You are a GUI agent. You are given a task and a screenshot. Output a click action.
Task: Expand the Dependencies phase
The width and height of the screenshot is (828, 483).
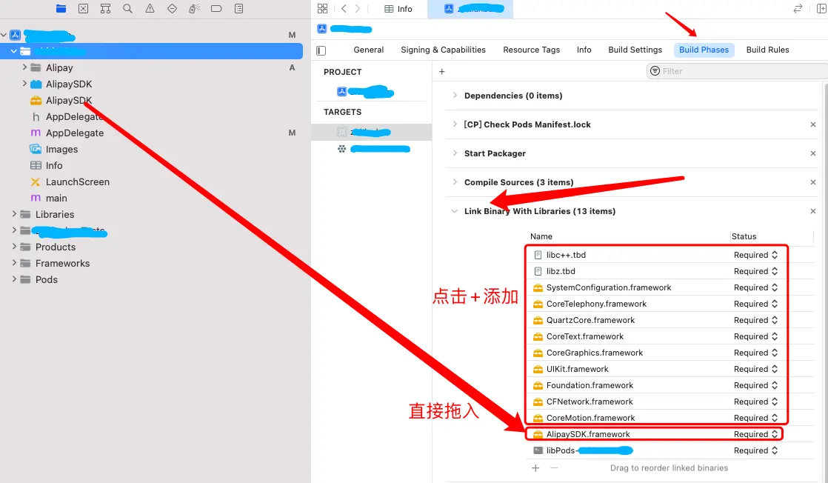tap(455, 95)
